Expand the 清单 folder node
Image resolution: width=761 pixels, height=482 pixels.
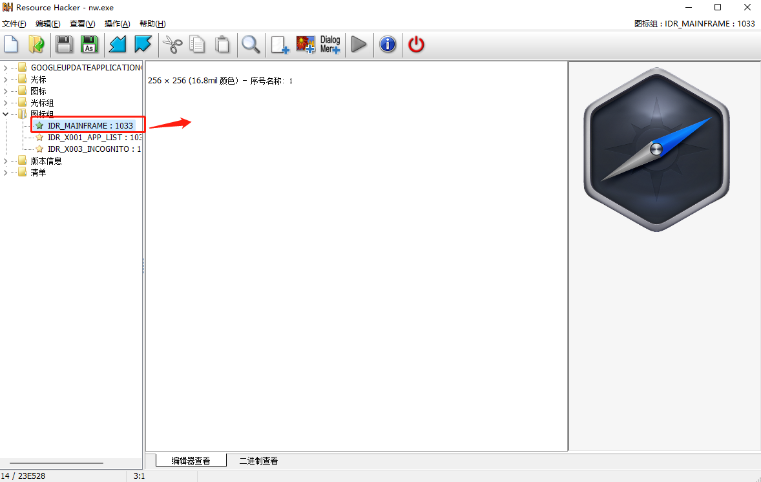tap(5, 173)
